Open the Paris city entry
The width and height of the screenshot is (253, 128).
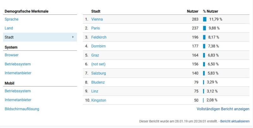tap(96, 28)
